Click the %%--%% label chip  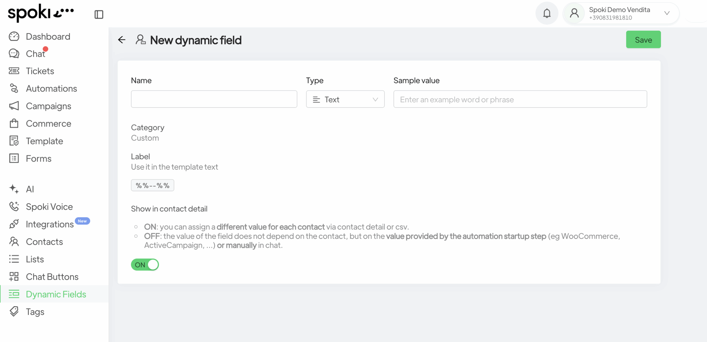[152, 185]
